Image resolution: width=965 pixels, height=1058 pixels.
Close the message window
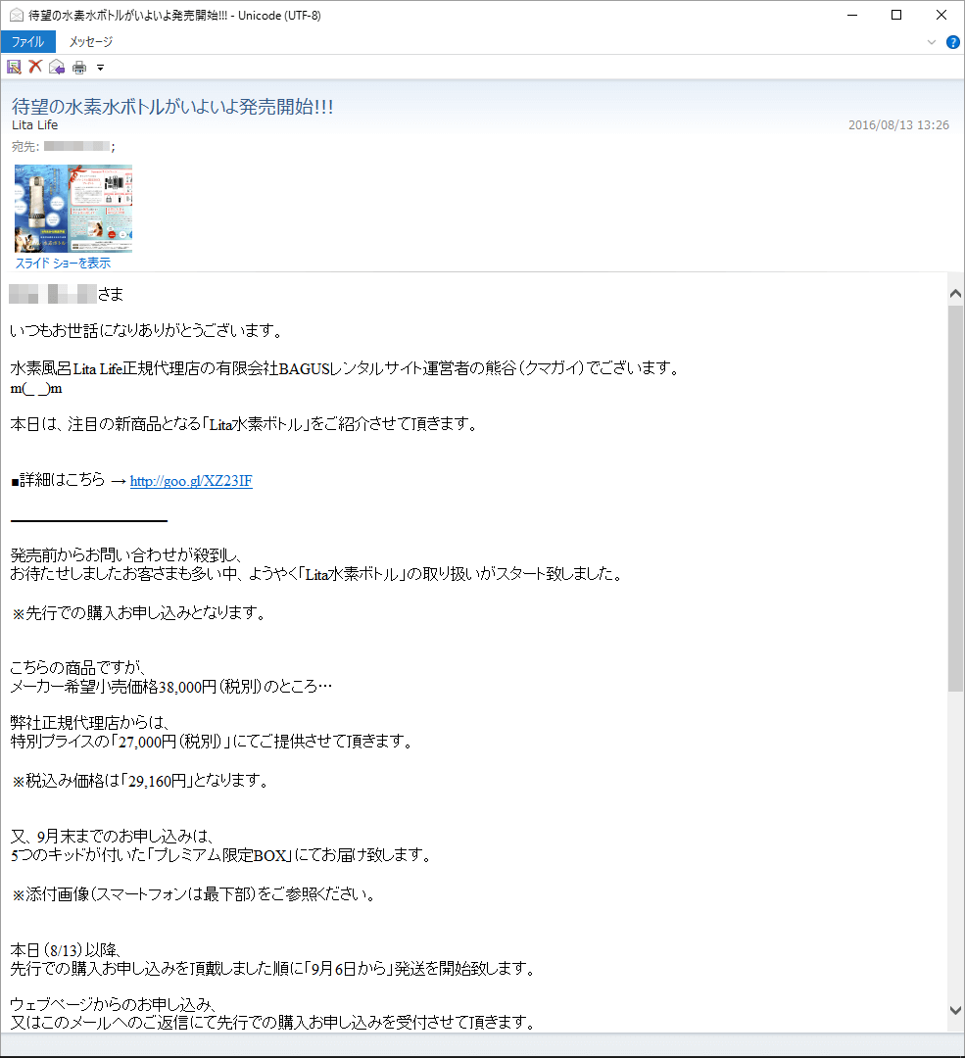point(941,15)
